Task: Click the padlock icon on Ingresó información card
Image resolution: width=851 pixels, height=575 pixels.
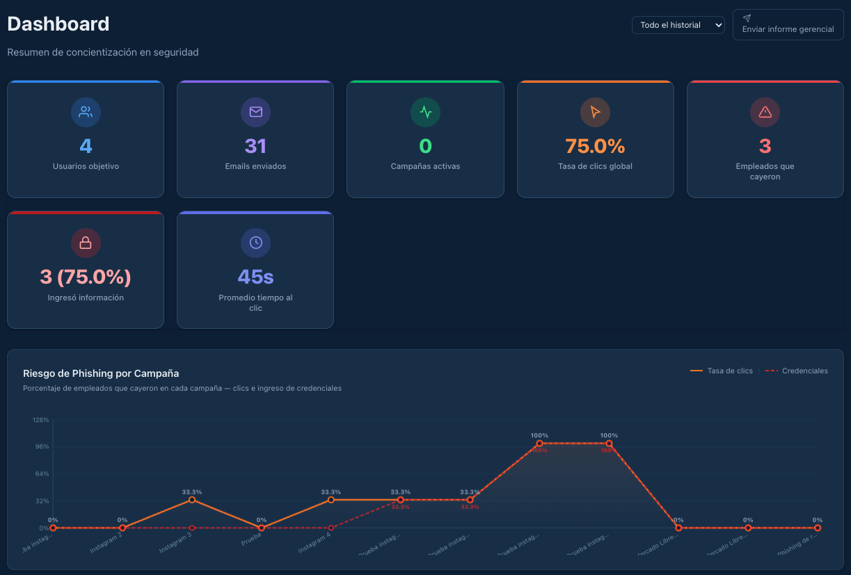Action: click(x=86, y=243)
